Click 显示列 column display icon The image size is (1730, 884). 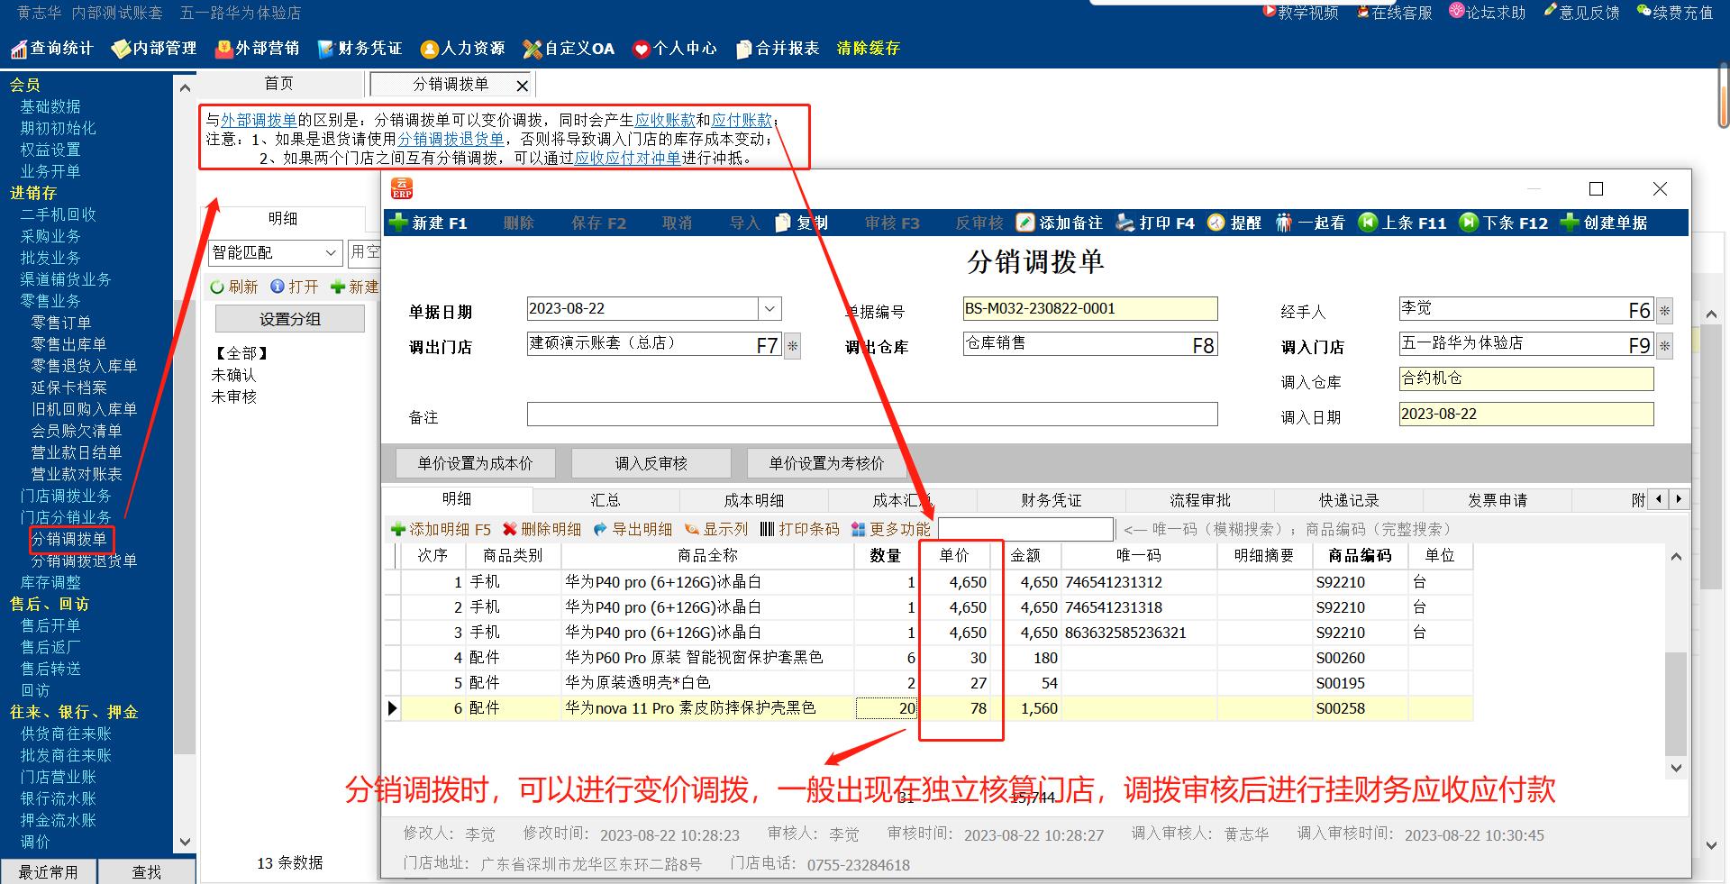(x=692, y=529)
